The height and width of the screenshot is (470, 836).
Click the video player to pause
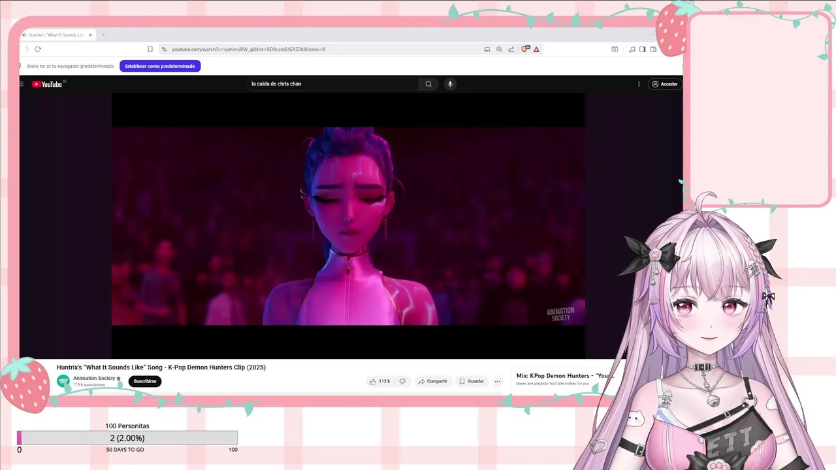coord(348,225)
